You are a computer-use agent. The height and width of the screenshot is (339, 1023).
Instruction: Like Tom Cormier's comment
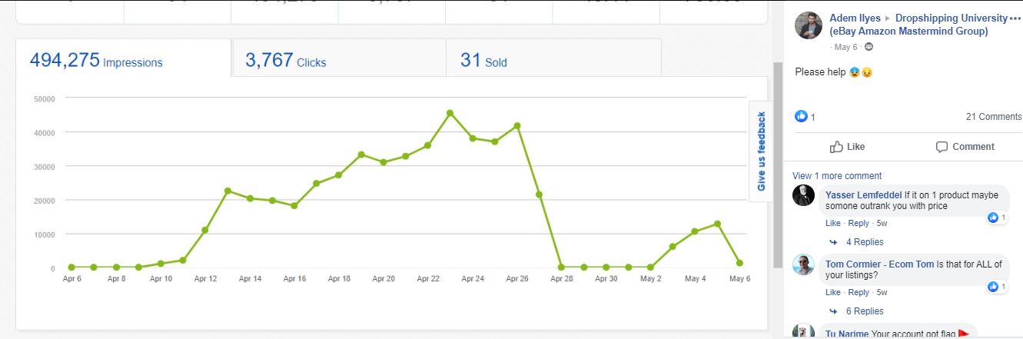tap(832, 293)
